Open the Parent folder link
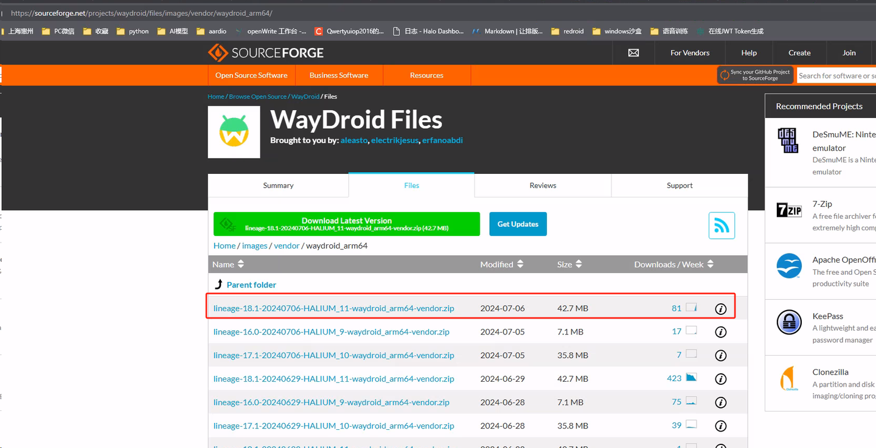876x448 pixels. (x=251, y=284)
